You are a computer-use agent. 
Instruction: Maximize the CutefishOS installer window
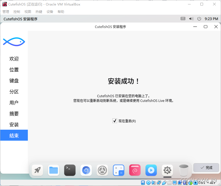206,27
